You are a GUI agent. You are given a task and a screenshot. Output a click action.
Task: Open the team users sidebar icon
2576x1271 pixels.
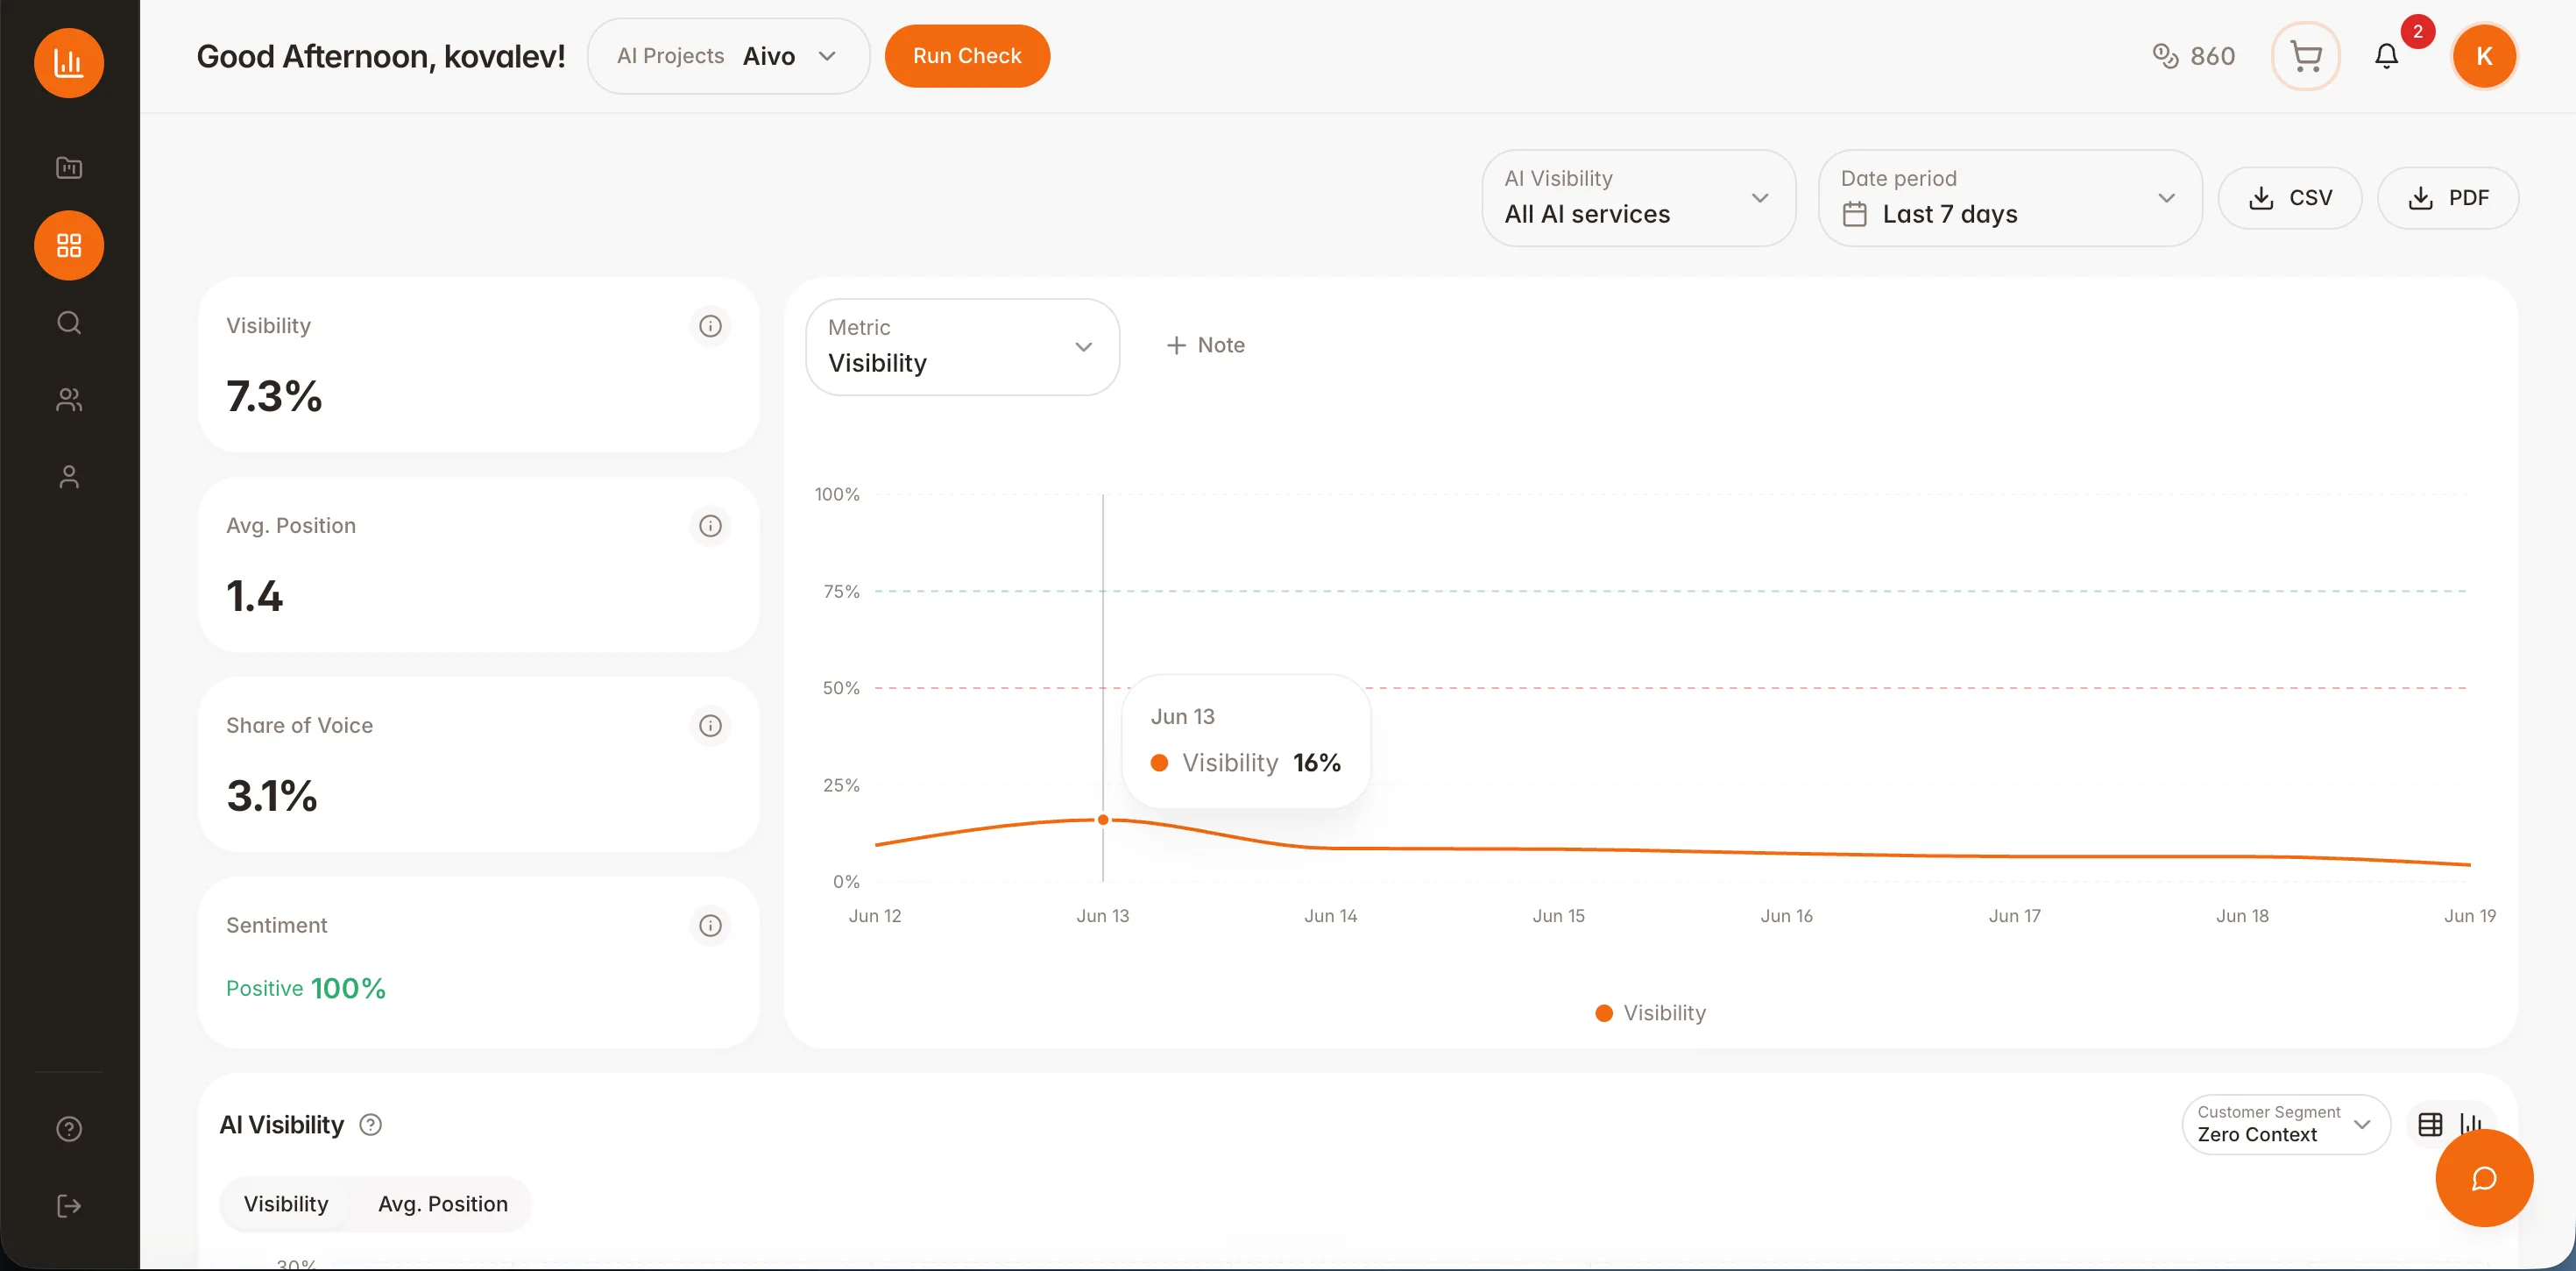(x=69, y=400)
